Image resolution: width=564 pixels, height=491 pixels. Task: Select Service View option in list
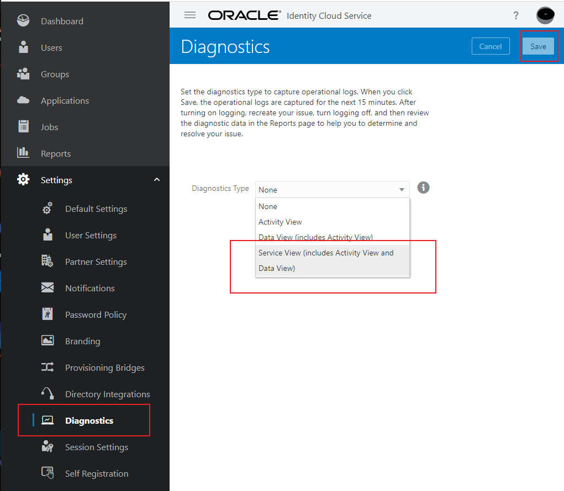333,260
